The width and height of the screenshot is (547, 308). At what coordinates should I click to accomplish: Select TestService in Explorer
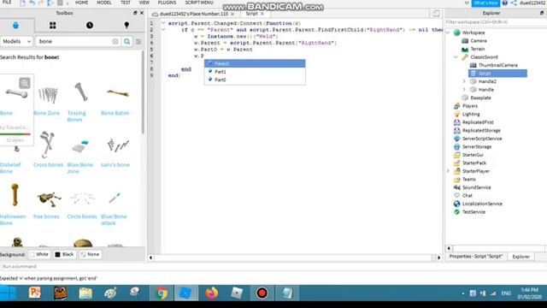point(473,212)
